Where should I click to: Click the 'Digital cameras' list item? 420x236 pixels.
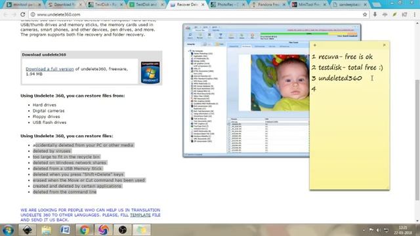(49, 111)
